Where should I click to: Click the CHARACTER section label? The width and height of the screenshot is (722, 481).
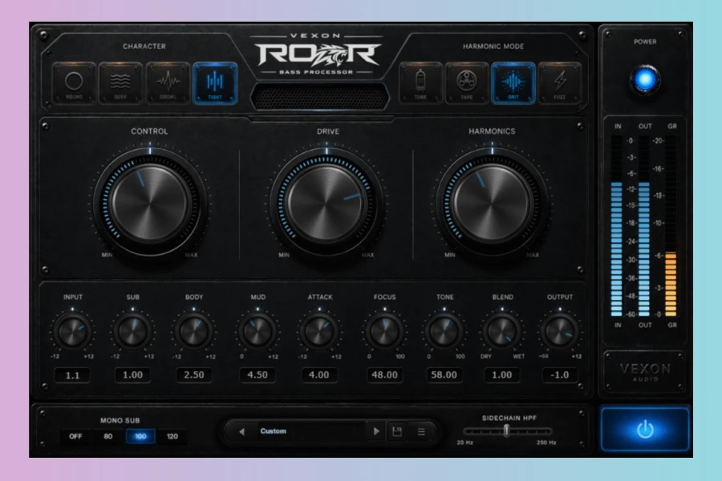(144, 46)
